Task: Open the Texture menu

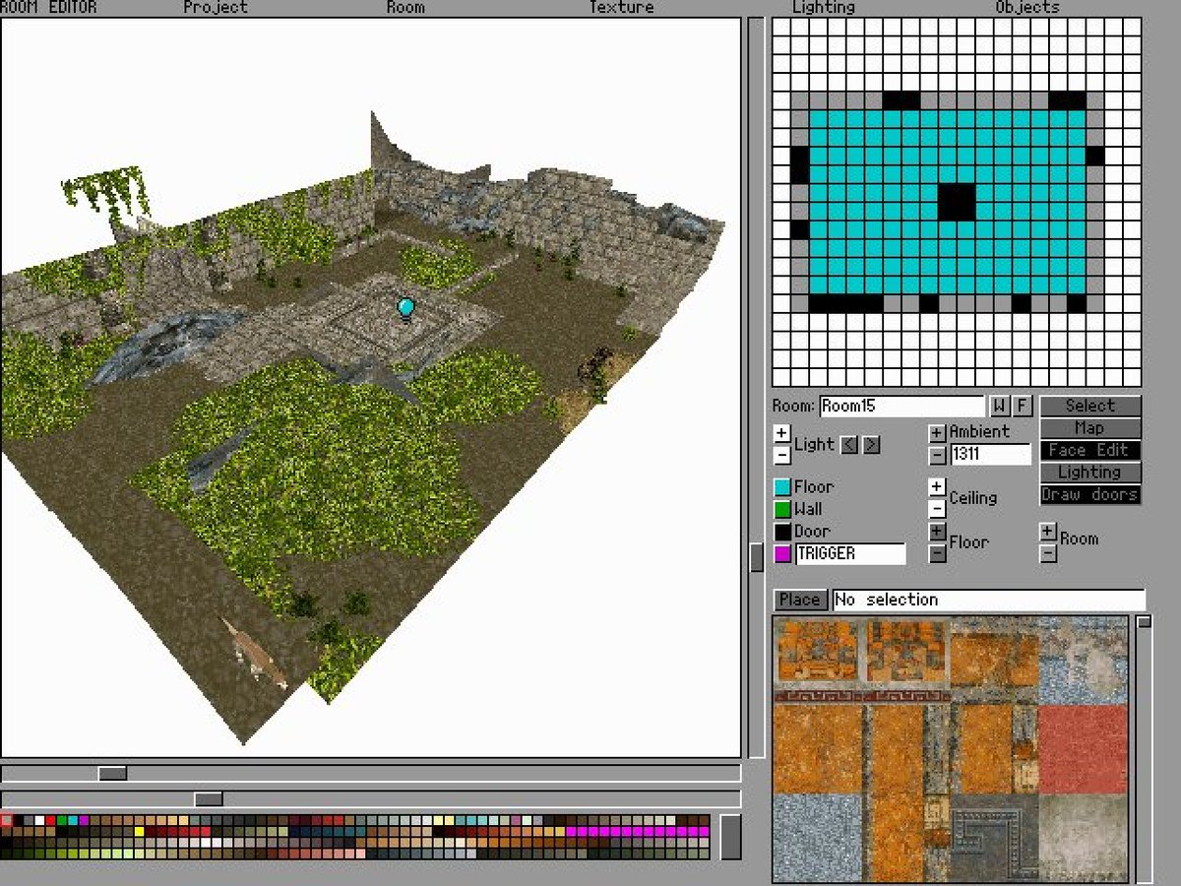Action: tap(621, 8)
